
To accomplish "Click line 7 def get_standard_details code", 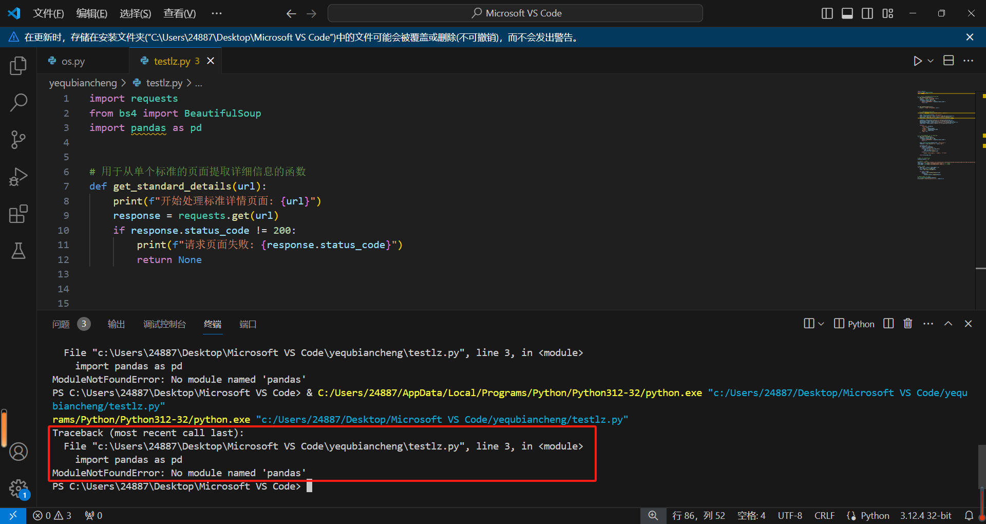I will click(x=178, y=186).
